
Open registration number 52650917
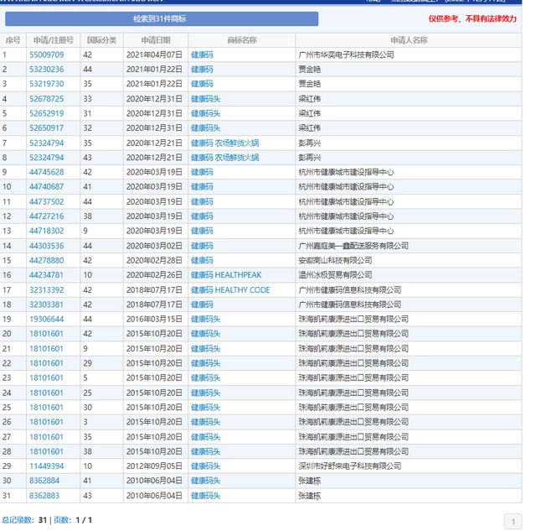point(47,128)
